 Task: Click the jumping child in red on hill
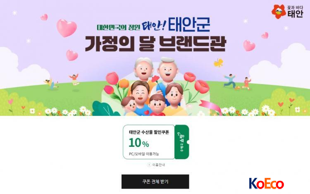click(x=74, y=79)
